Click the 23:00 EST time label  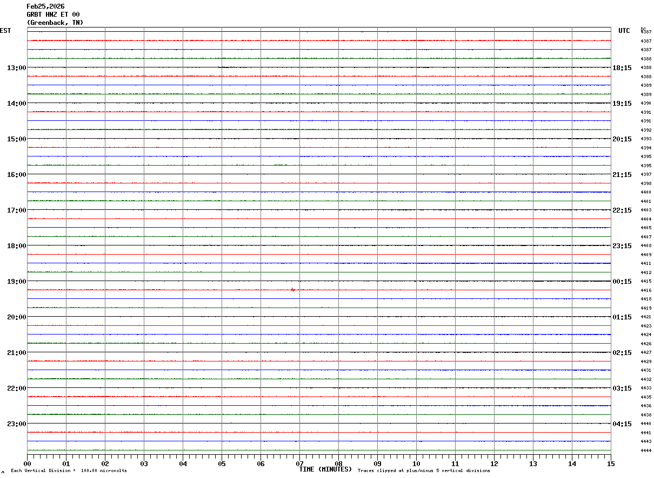click(x=16, y=424)
